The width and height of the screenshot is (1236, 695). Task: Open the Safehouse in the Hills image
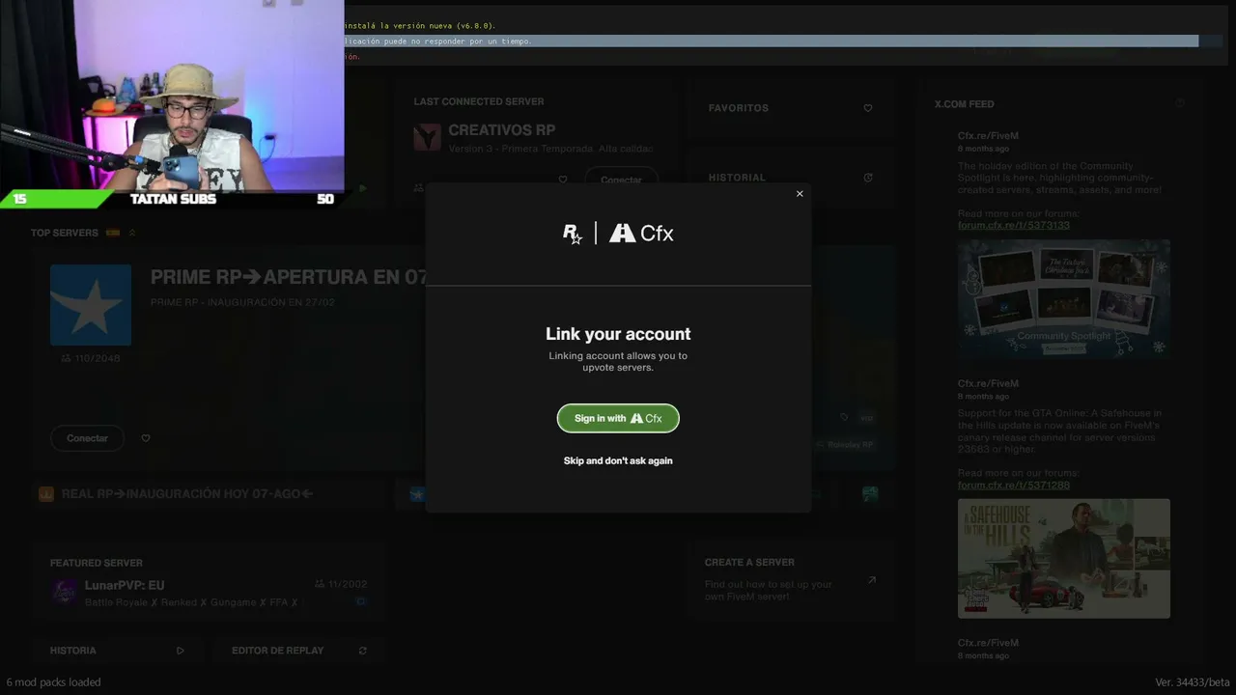[x=1064, y=558]
